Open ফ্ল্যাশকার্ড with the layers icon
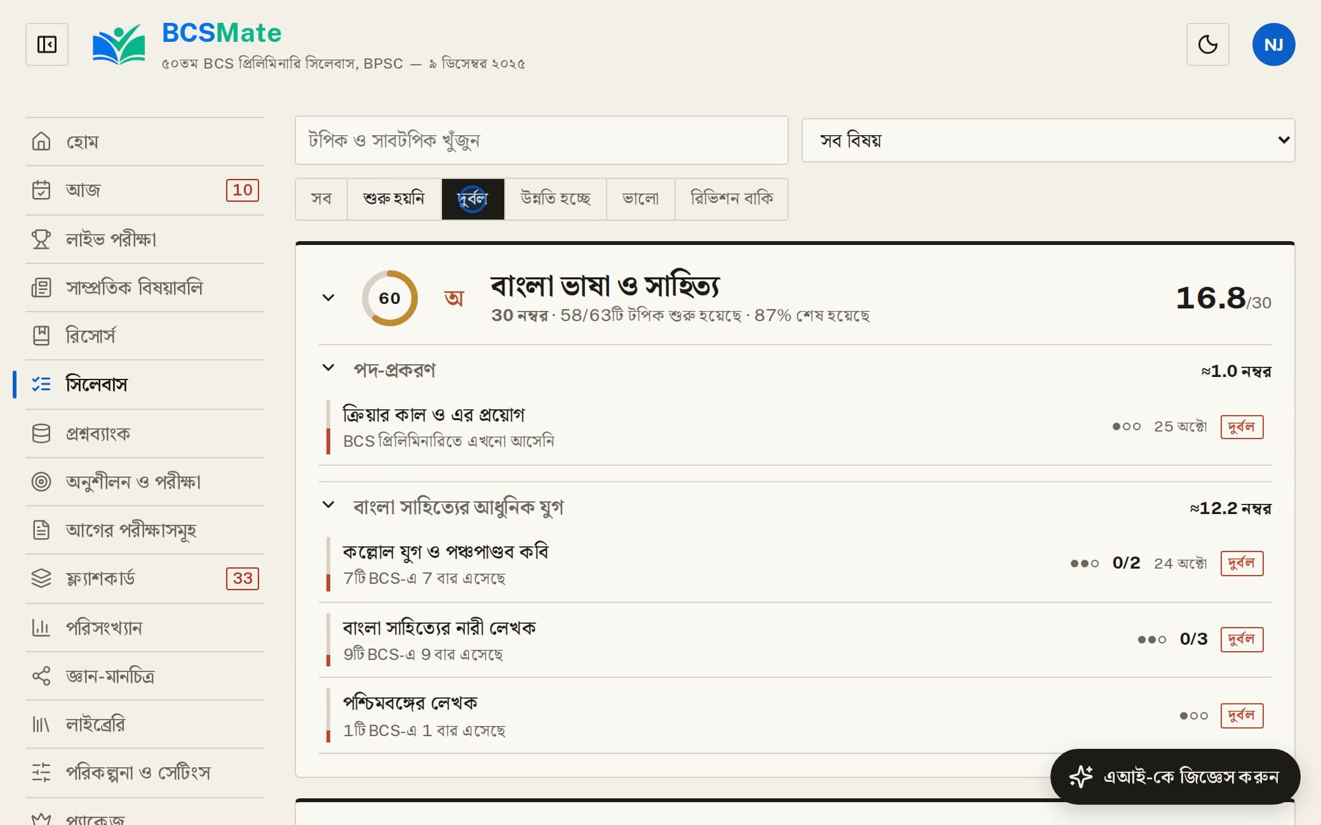Image resolution: width=1321 pixels, height=825 pixels. pos(145,579)
